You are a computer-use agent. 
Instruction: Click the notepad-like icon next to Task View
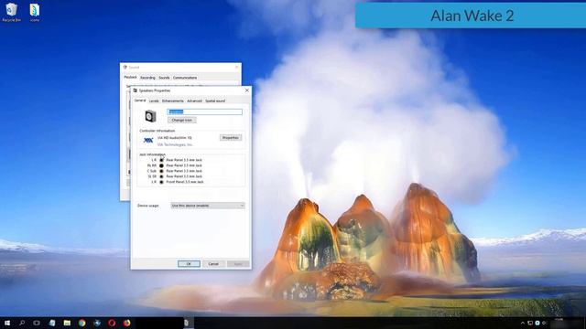coord(52,323)
